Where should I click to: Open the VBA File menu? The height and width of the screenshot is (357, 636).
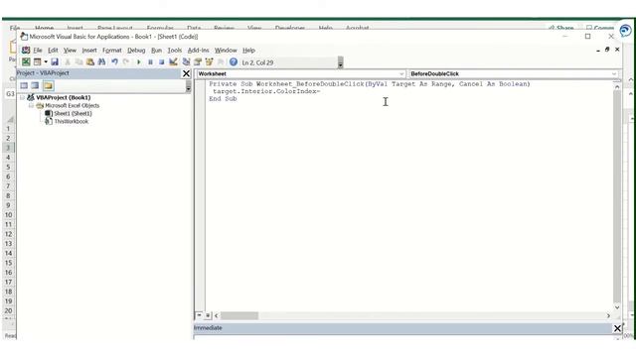(x=38, y=51)
